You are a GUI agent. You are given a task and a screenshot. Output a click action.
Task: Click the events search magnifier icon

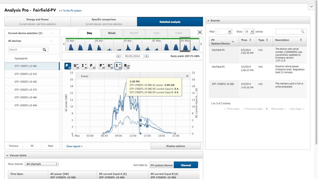303,31
